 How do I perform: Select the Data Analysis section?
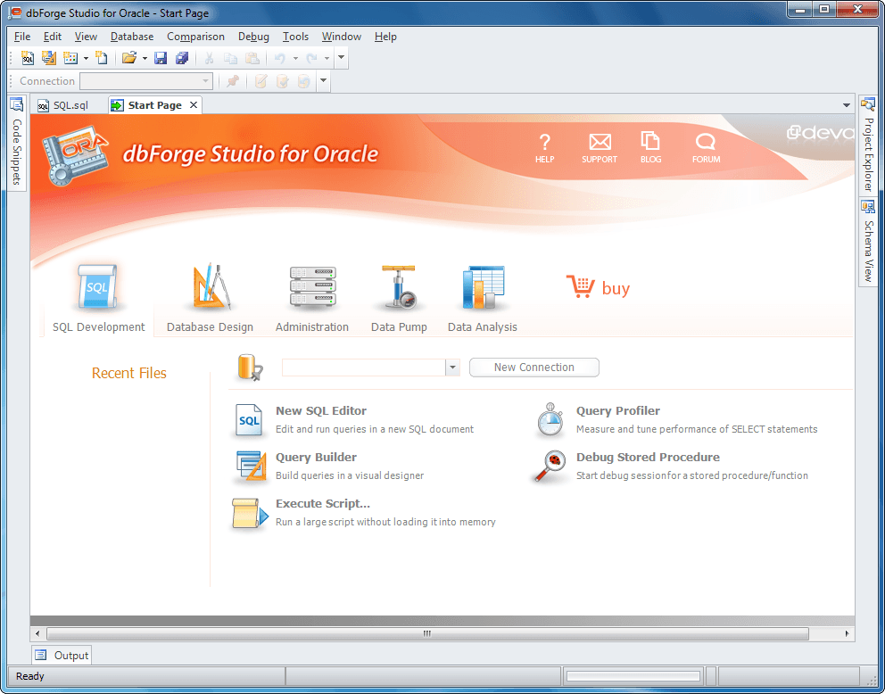(x=483, y=299)
